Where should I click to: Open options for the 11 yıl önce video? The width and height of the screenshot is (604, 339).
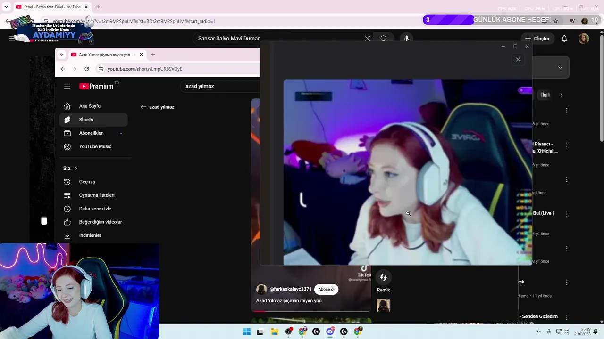(567, 282)
